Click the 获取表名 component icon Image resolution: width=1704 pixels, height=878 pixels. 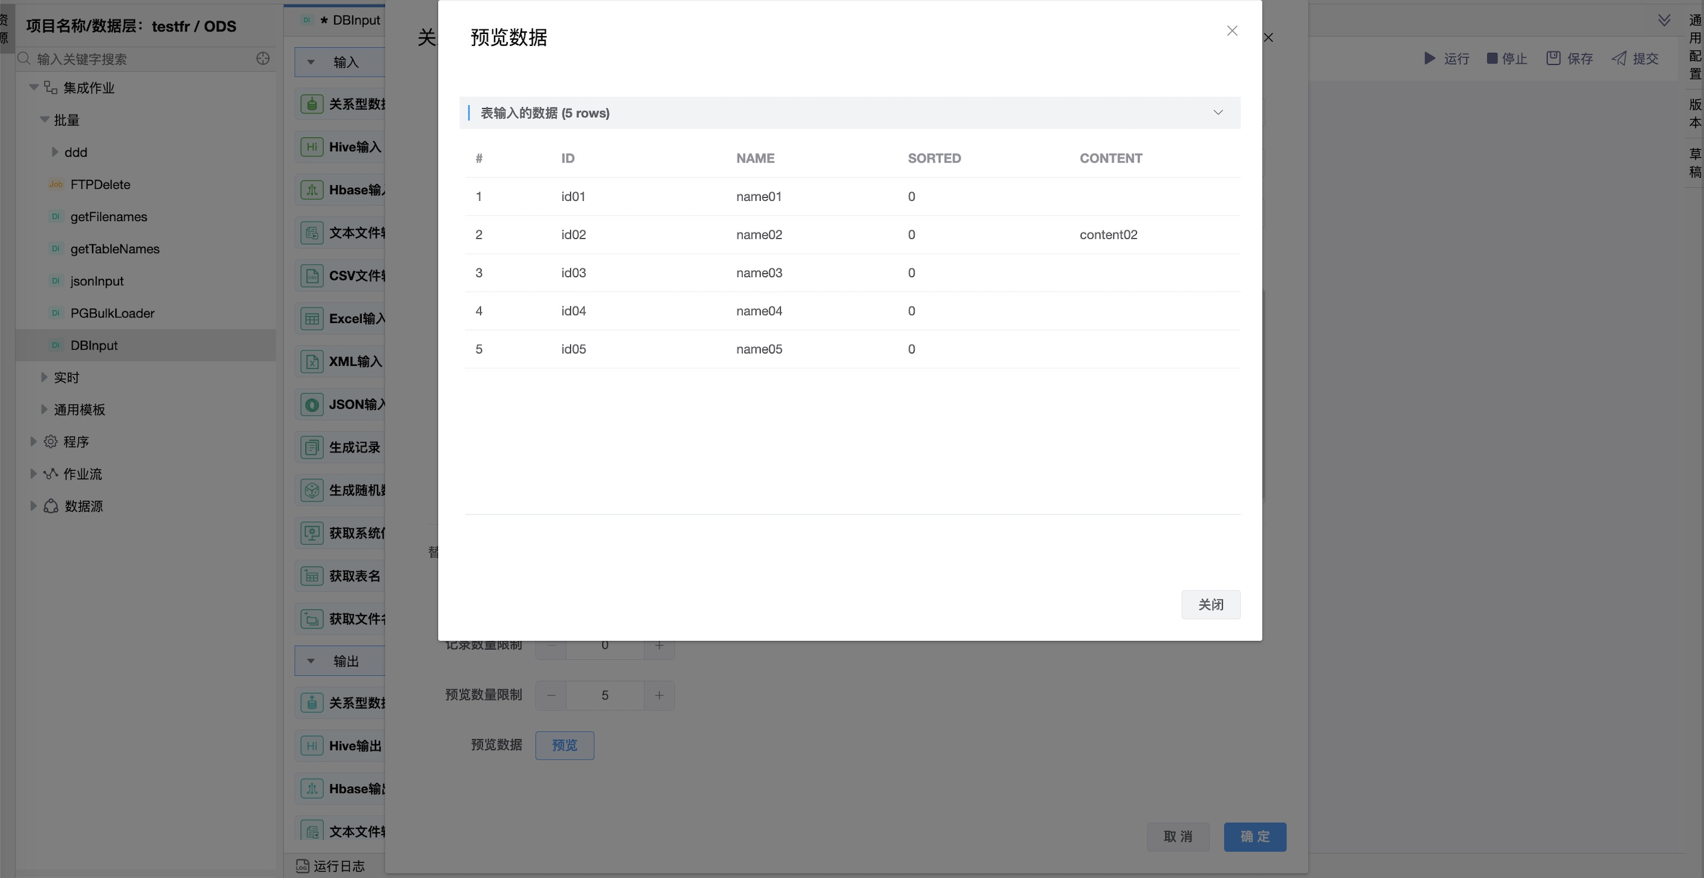coord(311,576)
